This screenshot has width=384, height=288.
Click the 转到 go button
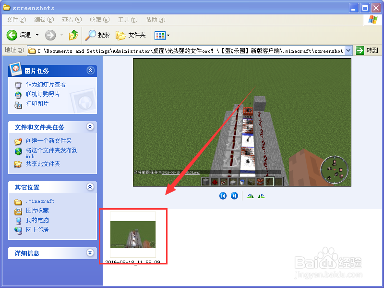click(x=367, y=50)
